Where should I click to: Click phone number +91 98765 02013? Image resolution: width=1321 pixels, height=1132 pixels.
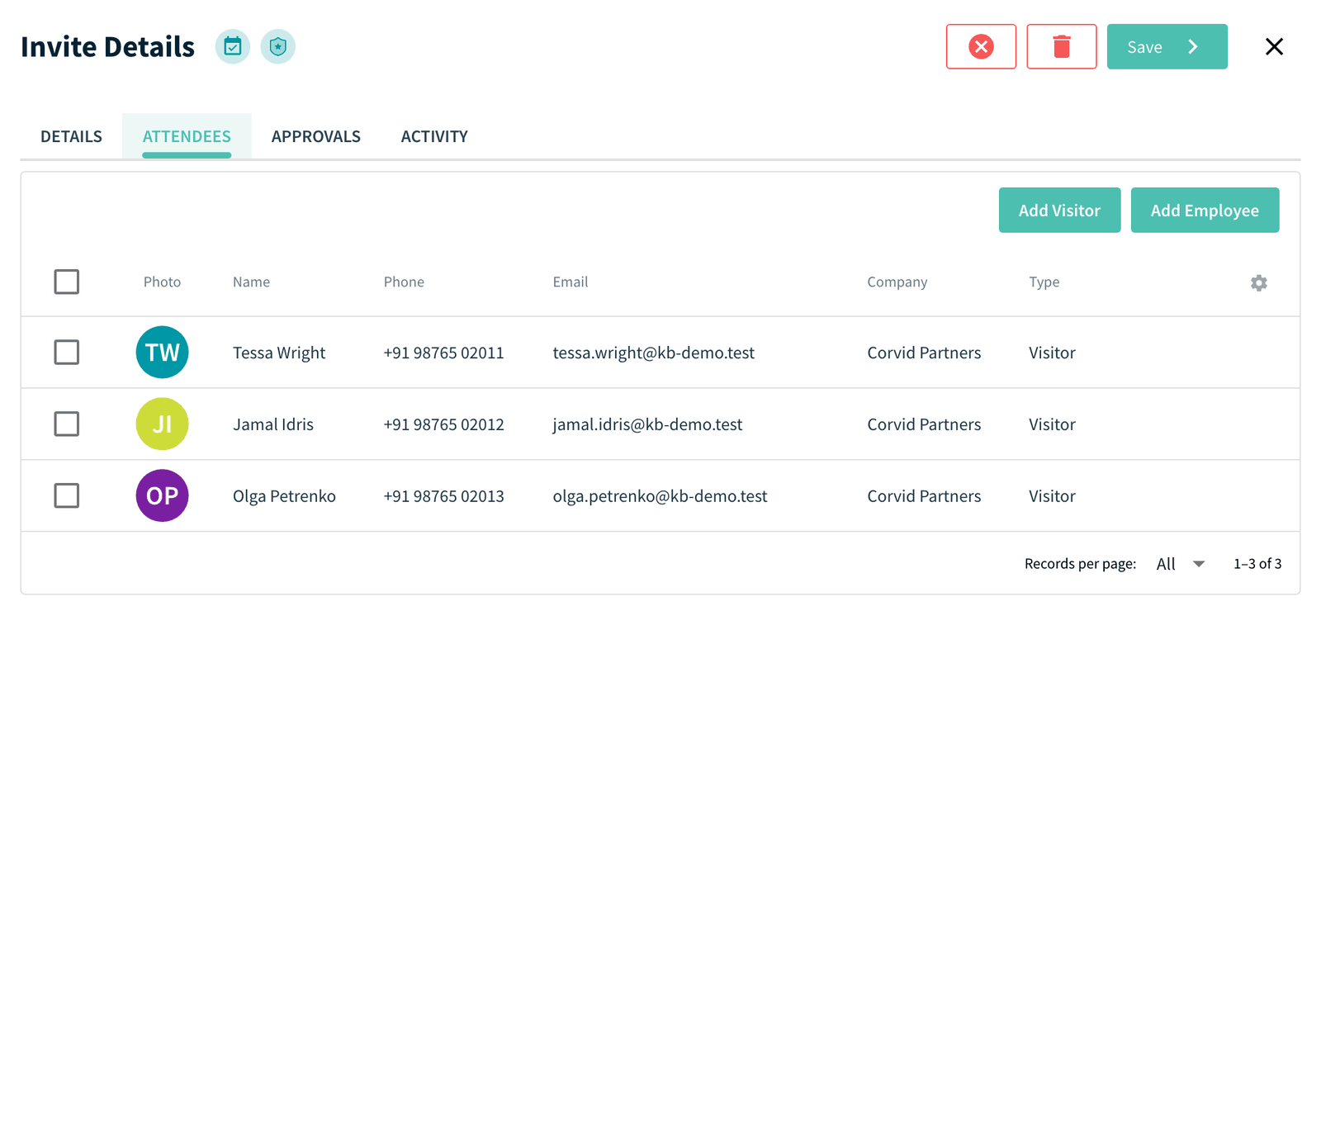(443, 496)
